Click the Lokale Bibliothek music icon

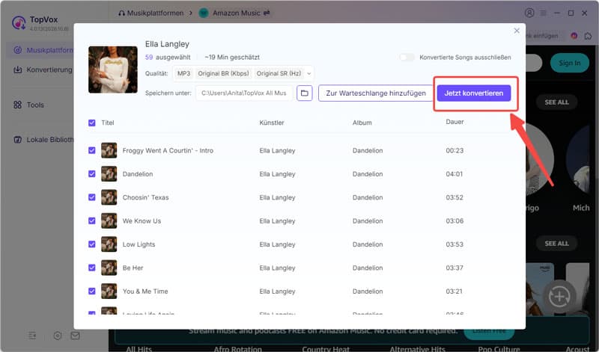point(17,140)
